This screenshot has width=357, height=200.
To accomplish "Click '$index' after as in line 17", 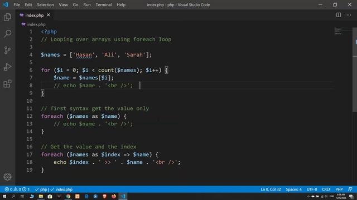I will 110,154.
